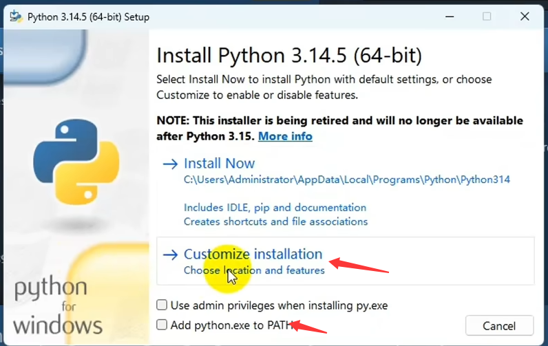Click the disabled maximize window button
Screen dimensions: 548x346
tap(487, 17)
